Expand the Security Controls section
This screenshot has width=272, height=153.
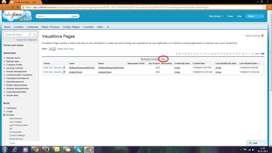coord(4,68)
